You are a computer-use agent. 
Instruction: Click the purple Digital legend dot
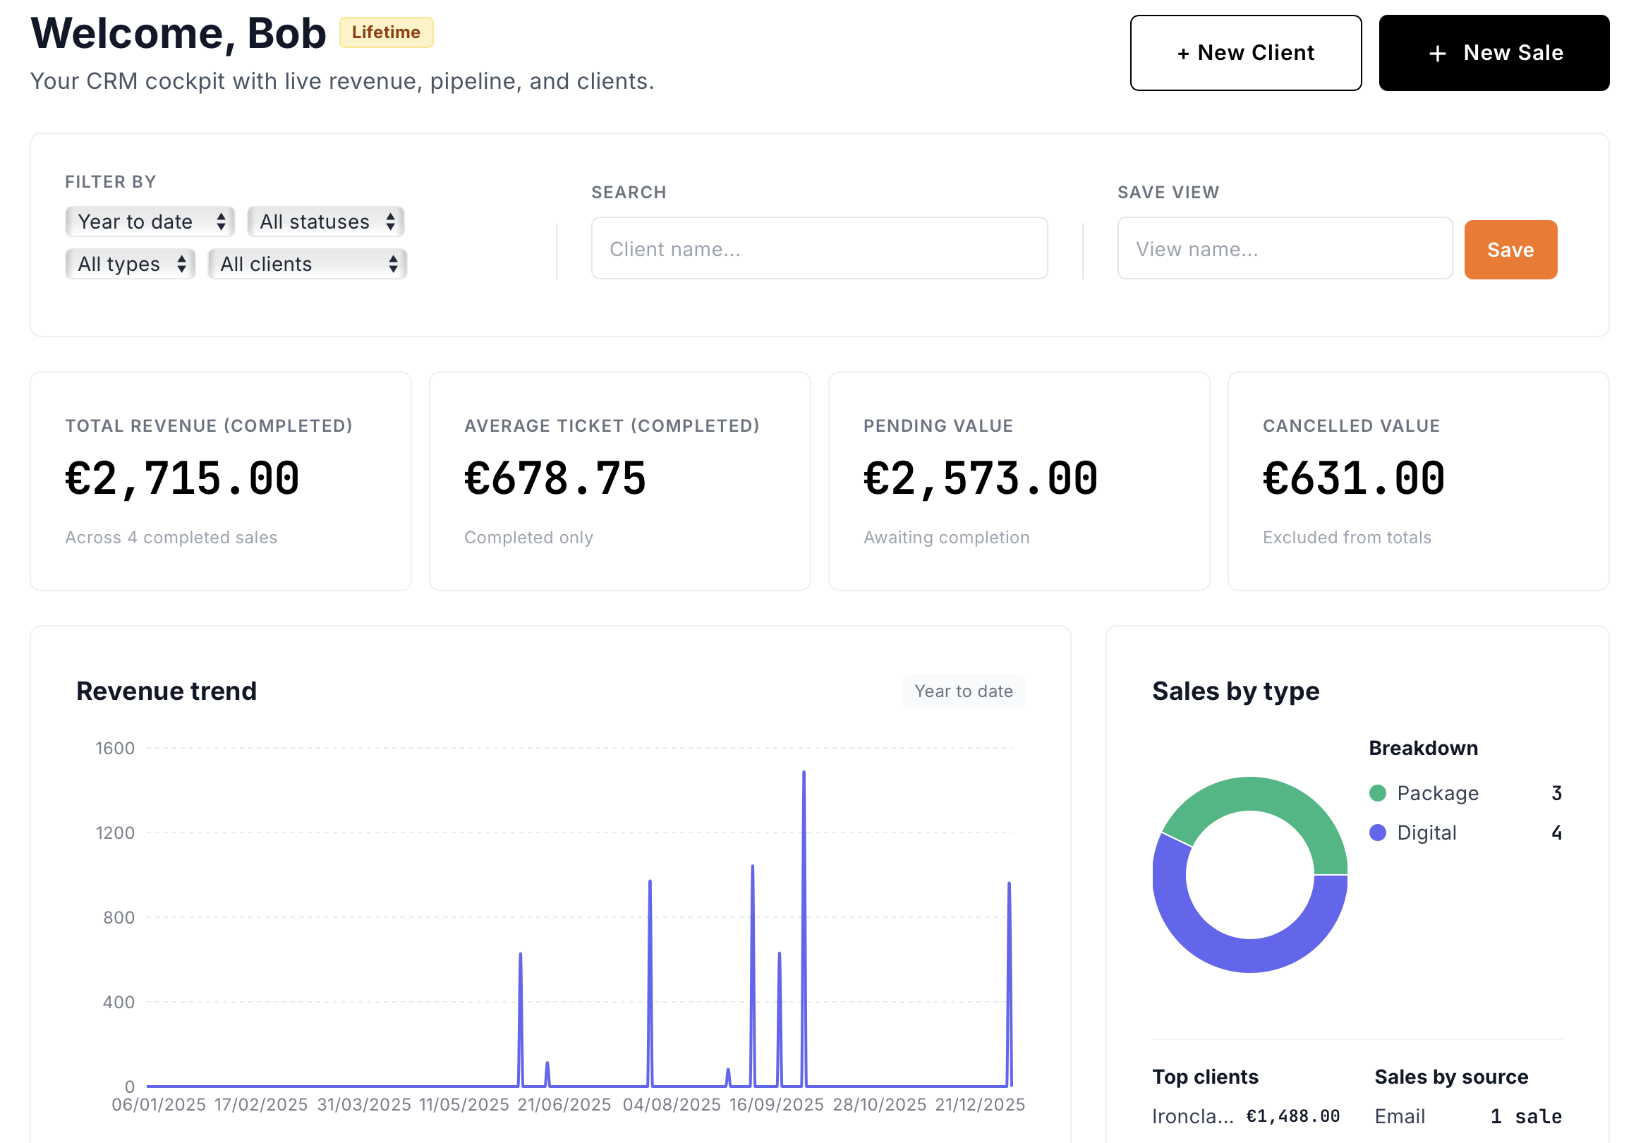(x=1377, y=832)
